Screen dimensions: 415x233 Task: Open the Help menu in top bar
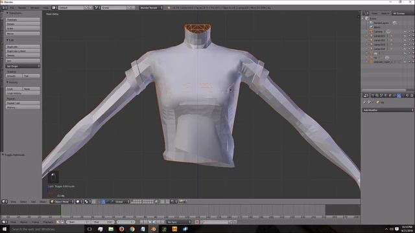45,8
